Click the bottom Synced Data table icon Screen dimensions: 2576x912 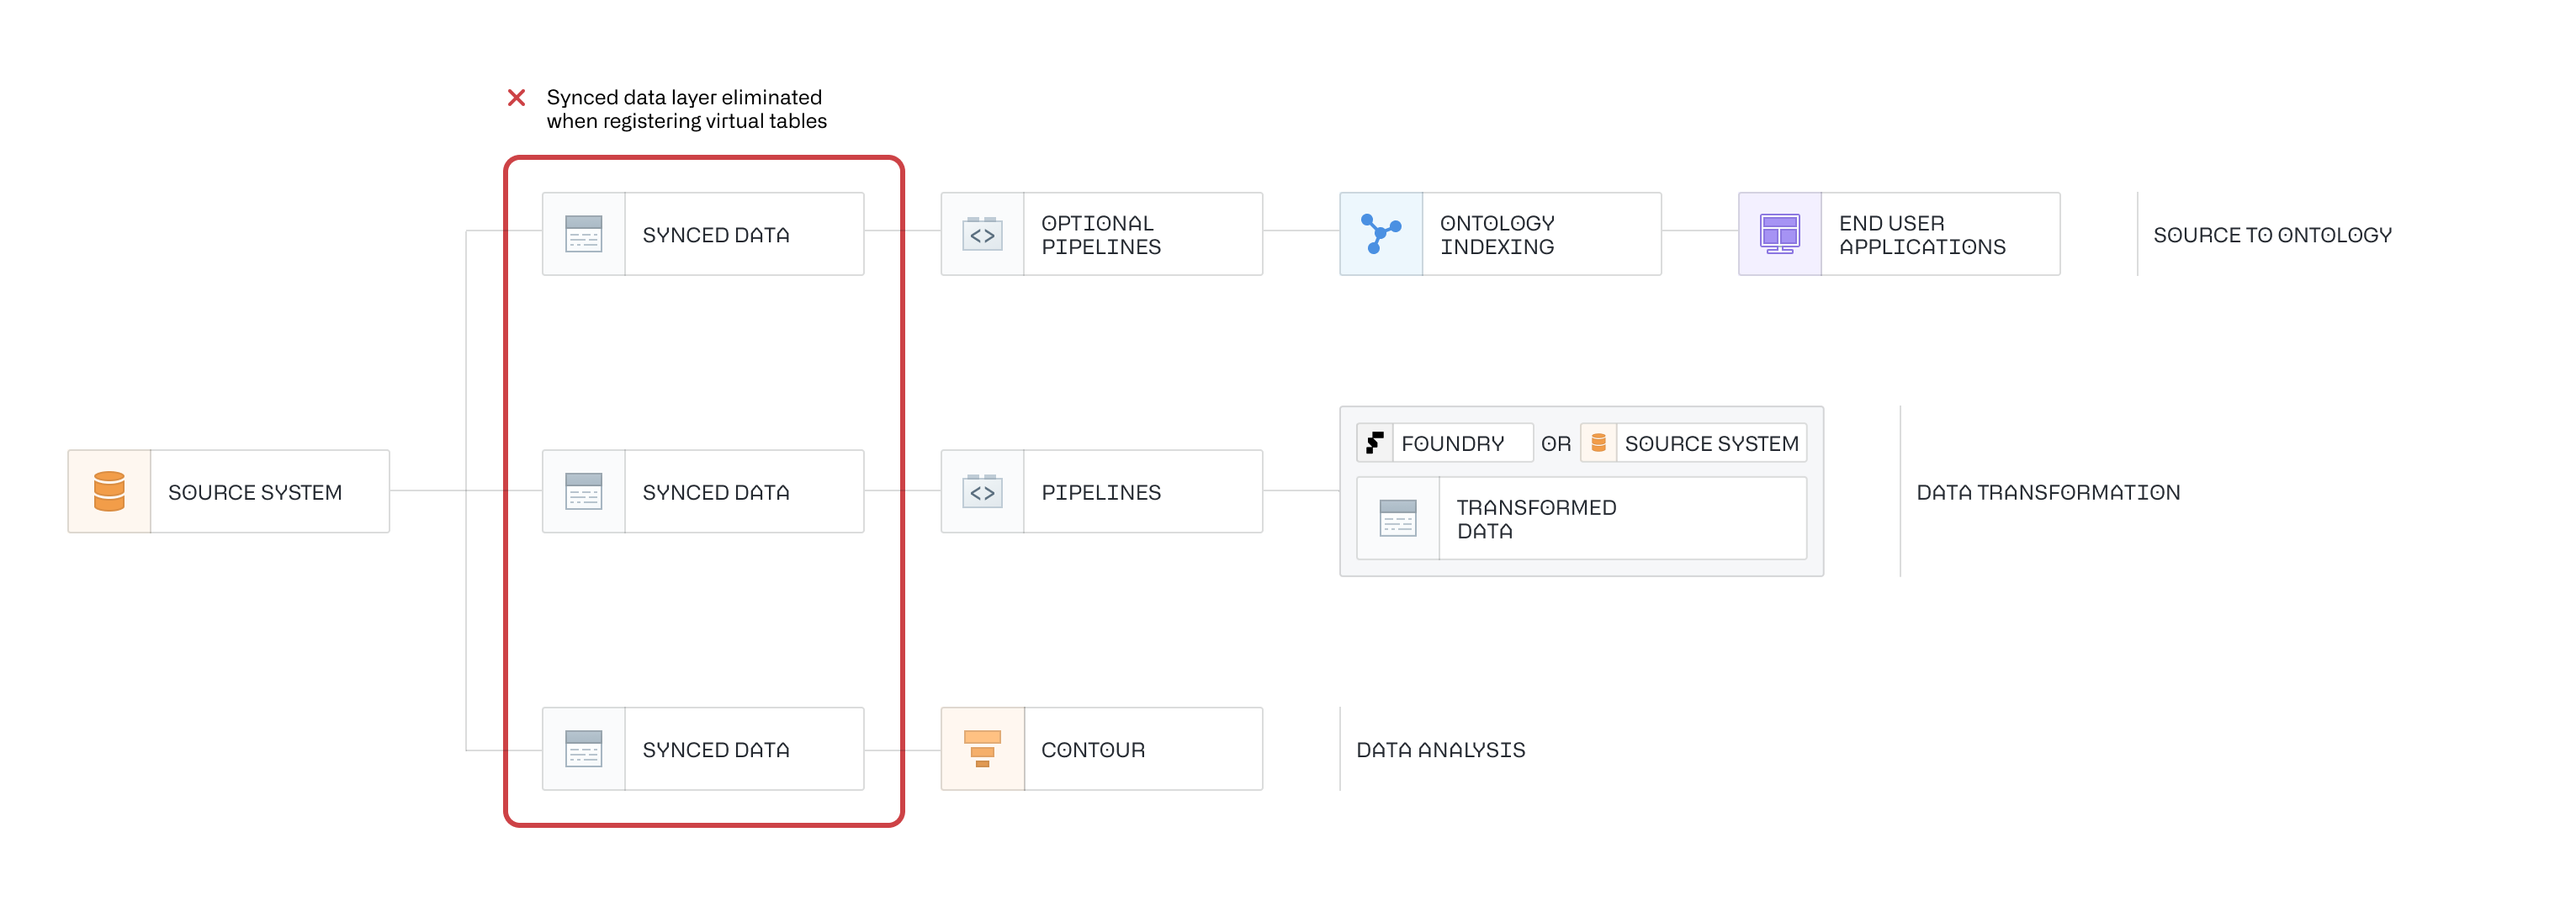click(583, 749)
